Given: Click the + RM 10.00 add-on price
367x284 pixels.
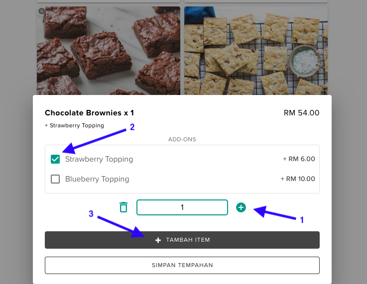Looking at the screenshot, I should (298, 179).
